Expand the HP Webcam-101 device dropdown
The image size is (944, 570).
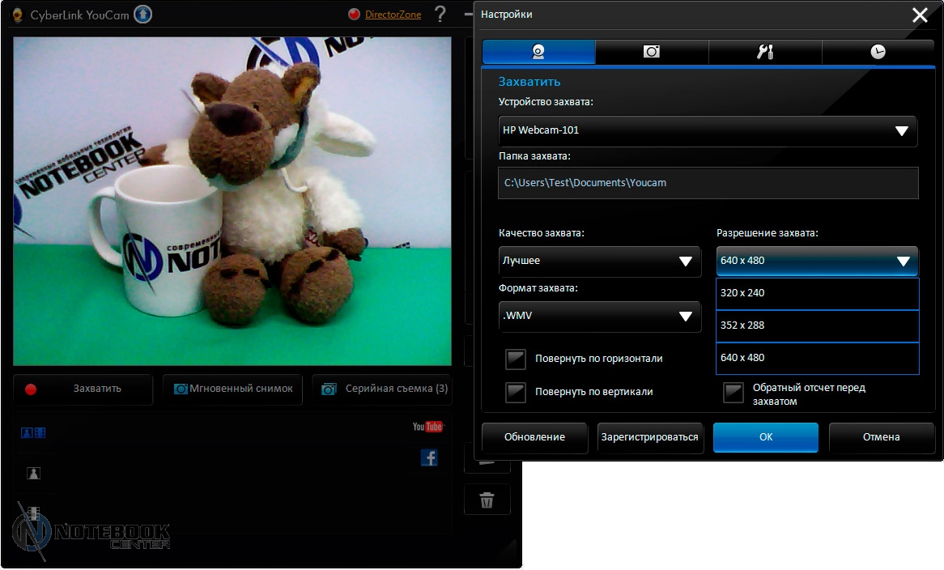tap(708, 130)
